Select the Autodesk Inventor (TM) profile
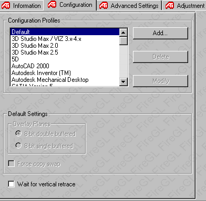Screen dimensions: 206x201 point(65,73)
